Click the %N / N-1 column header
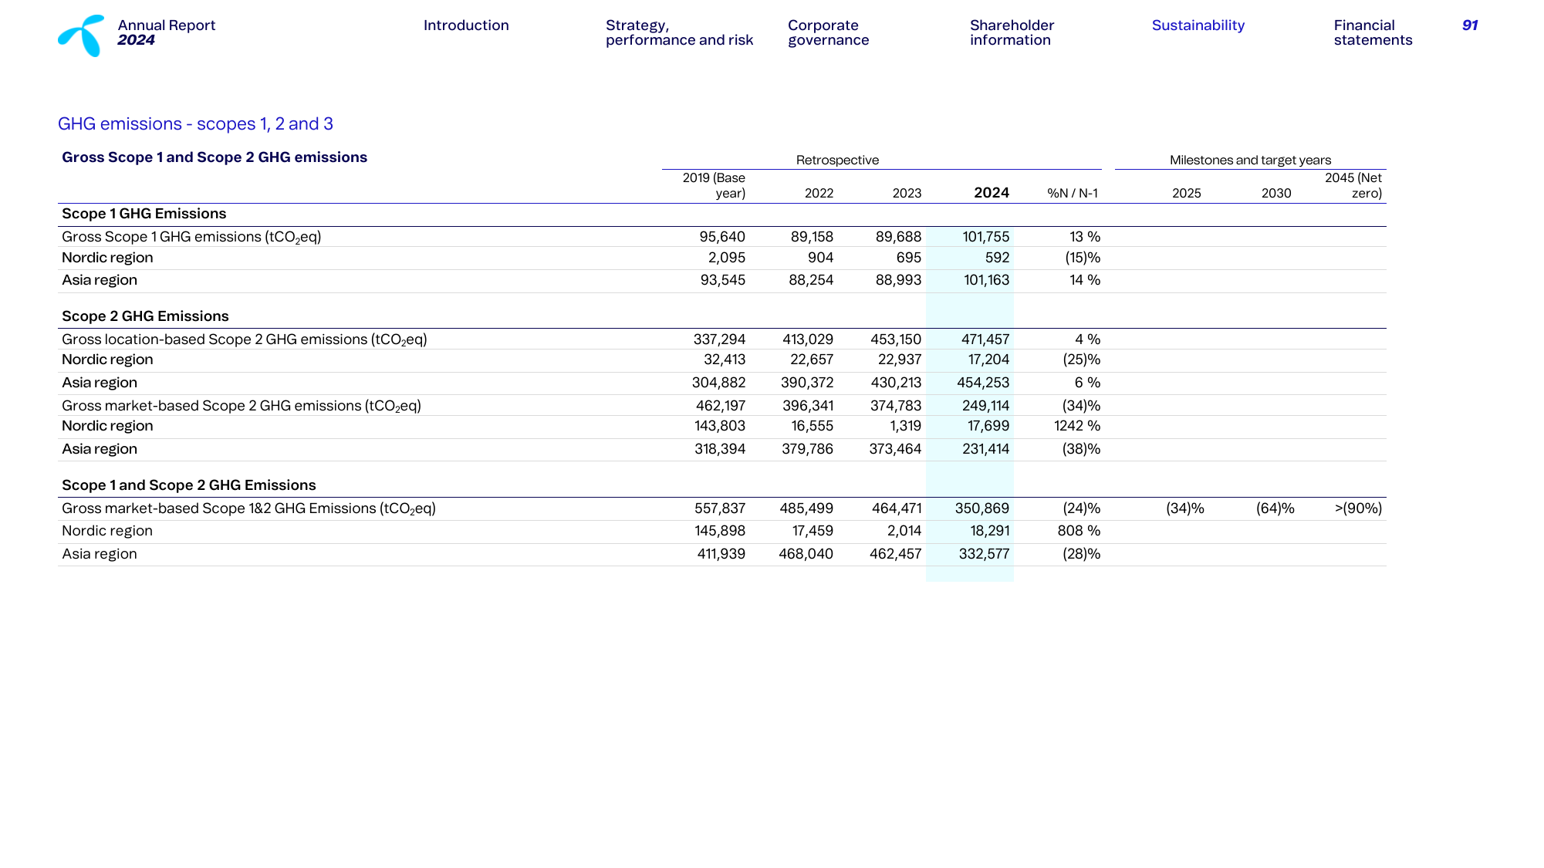 tap(1073, 194)
